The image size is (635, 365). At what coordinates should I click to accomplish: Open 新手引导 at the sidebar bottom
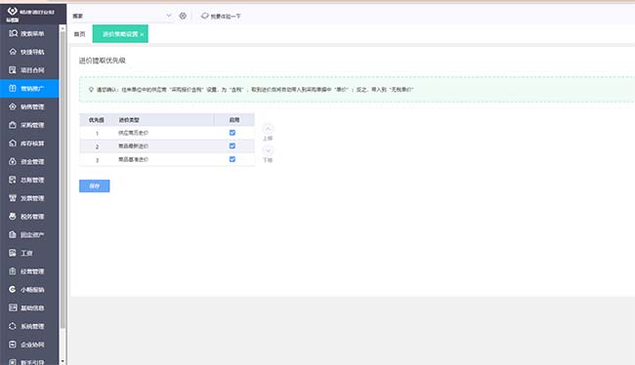click(x=26, y=362)
